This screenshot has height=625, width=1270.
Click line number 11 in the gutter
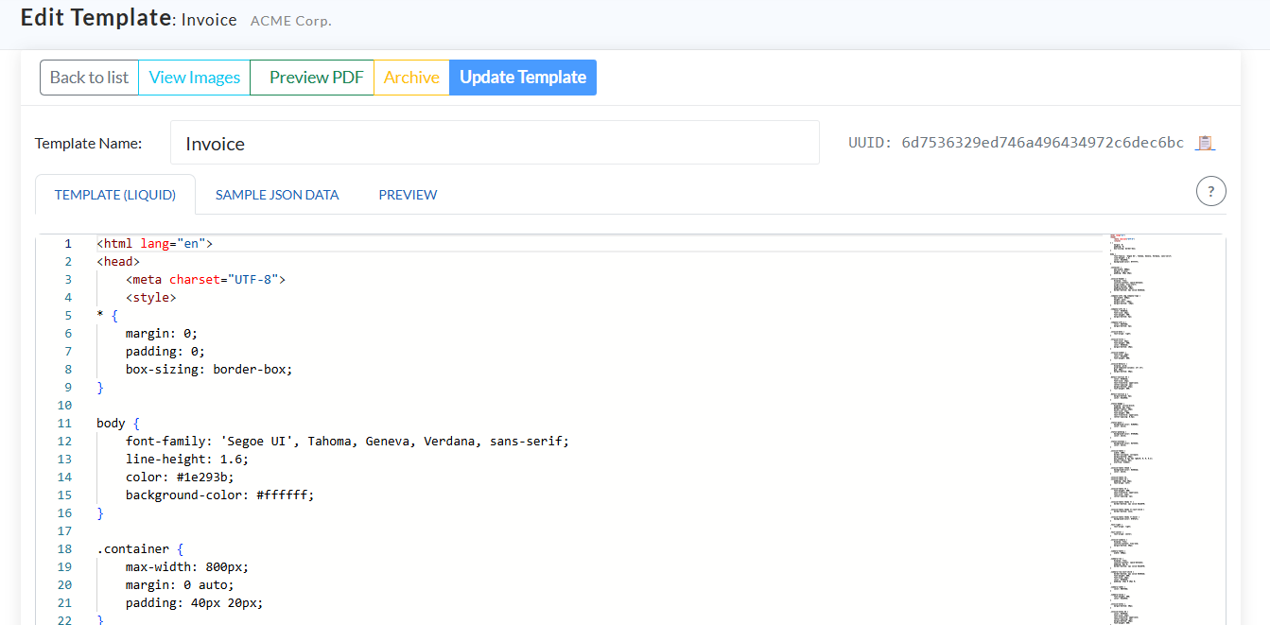click(x=64, y=424)
